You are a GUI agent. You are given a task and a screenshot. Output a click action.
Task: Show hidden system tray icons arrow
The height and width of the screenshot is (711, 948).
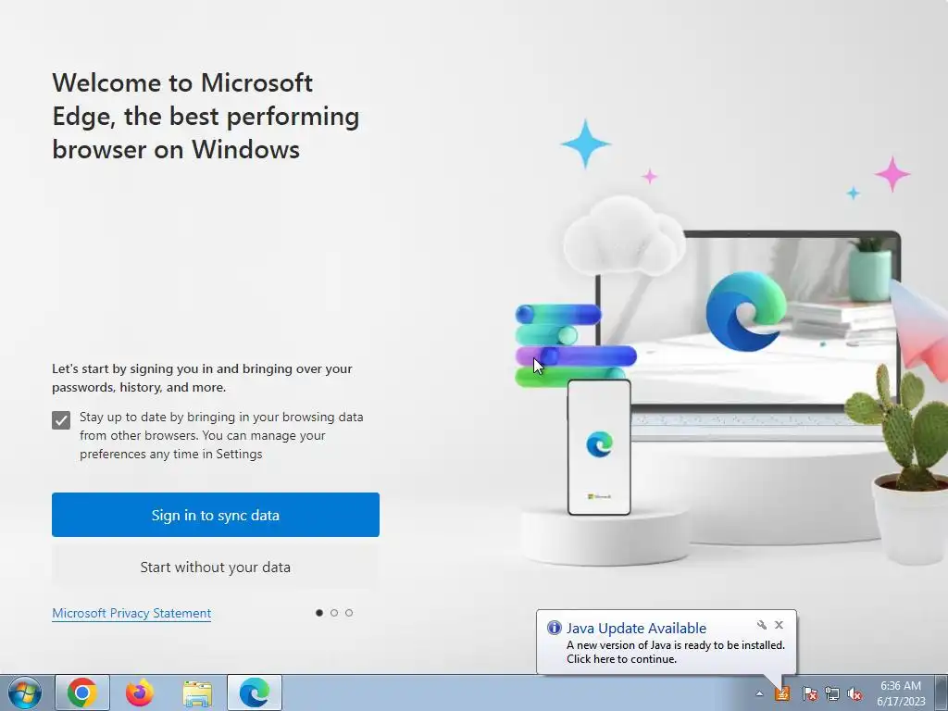click(x=759, y=694)
